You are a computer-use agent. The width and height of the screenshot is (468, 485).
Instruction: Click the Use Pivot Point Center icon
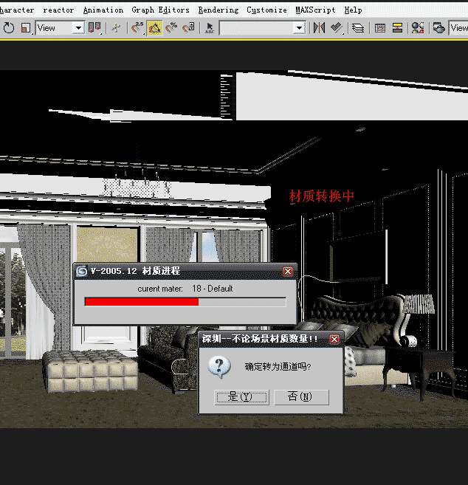[x=94, y=28]
